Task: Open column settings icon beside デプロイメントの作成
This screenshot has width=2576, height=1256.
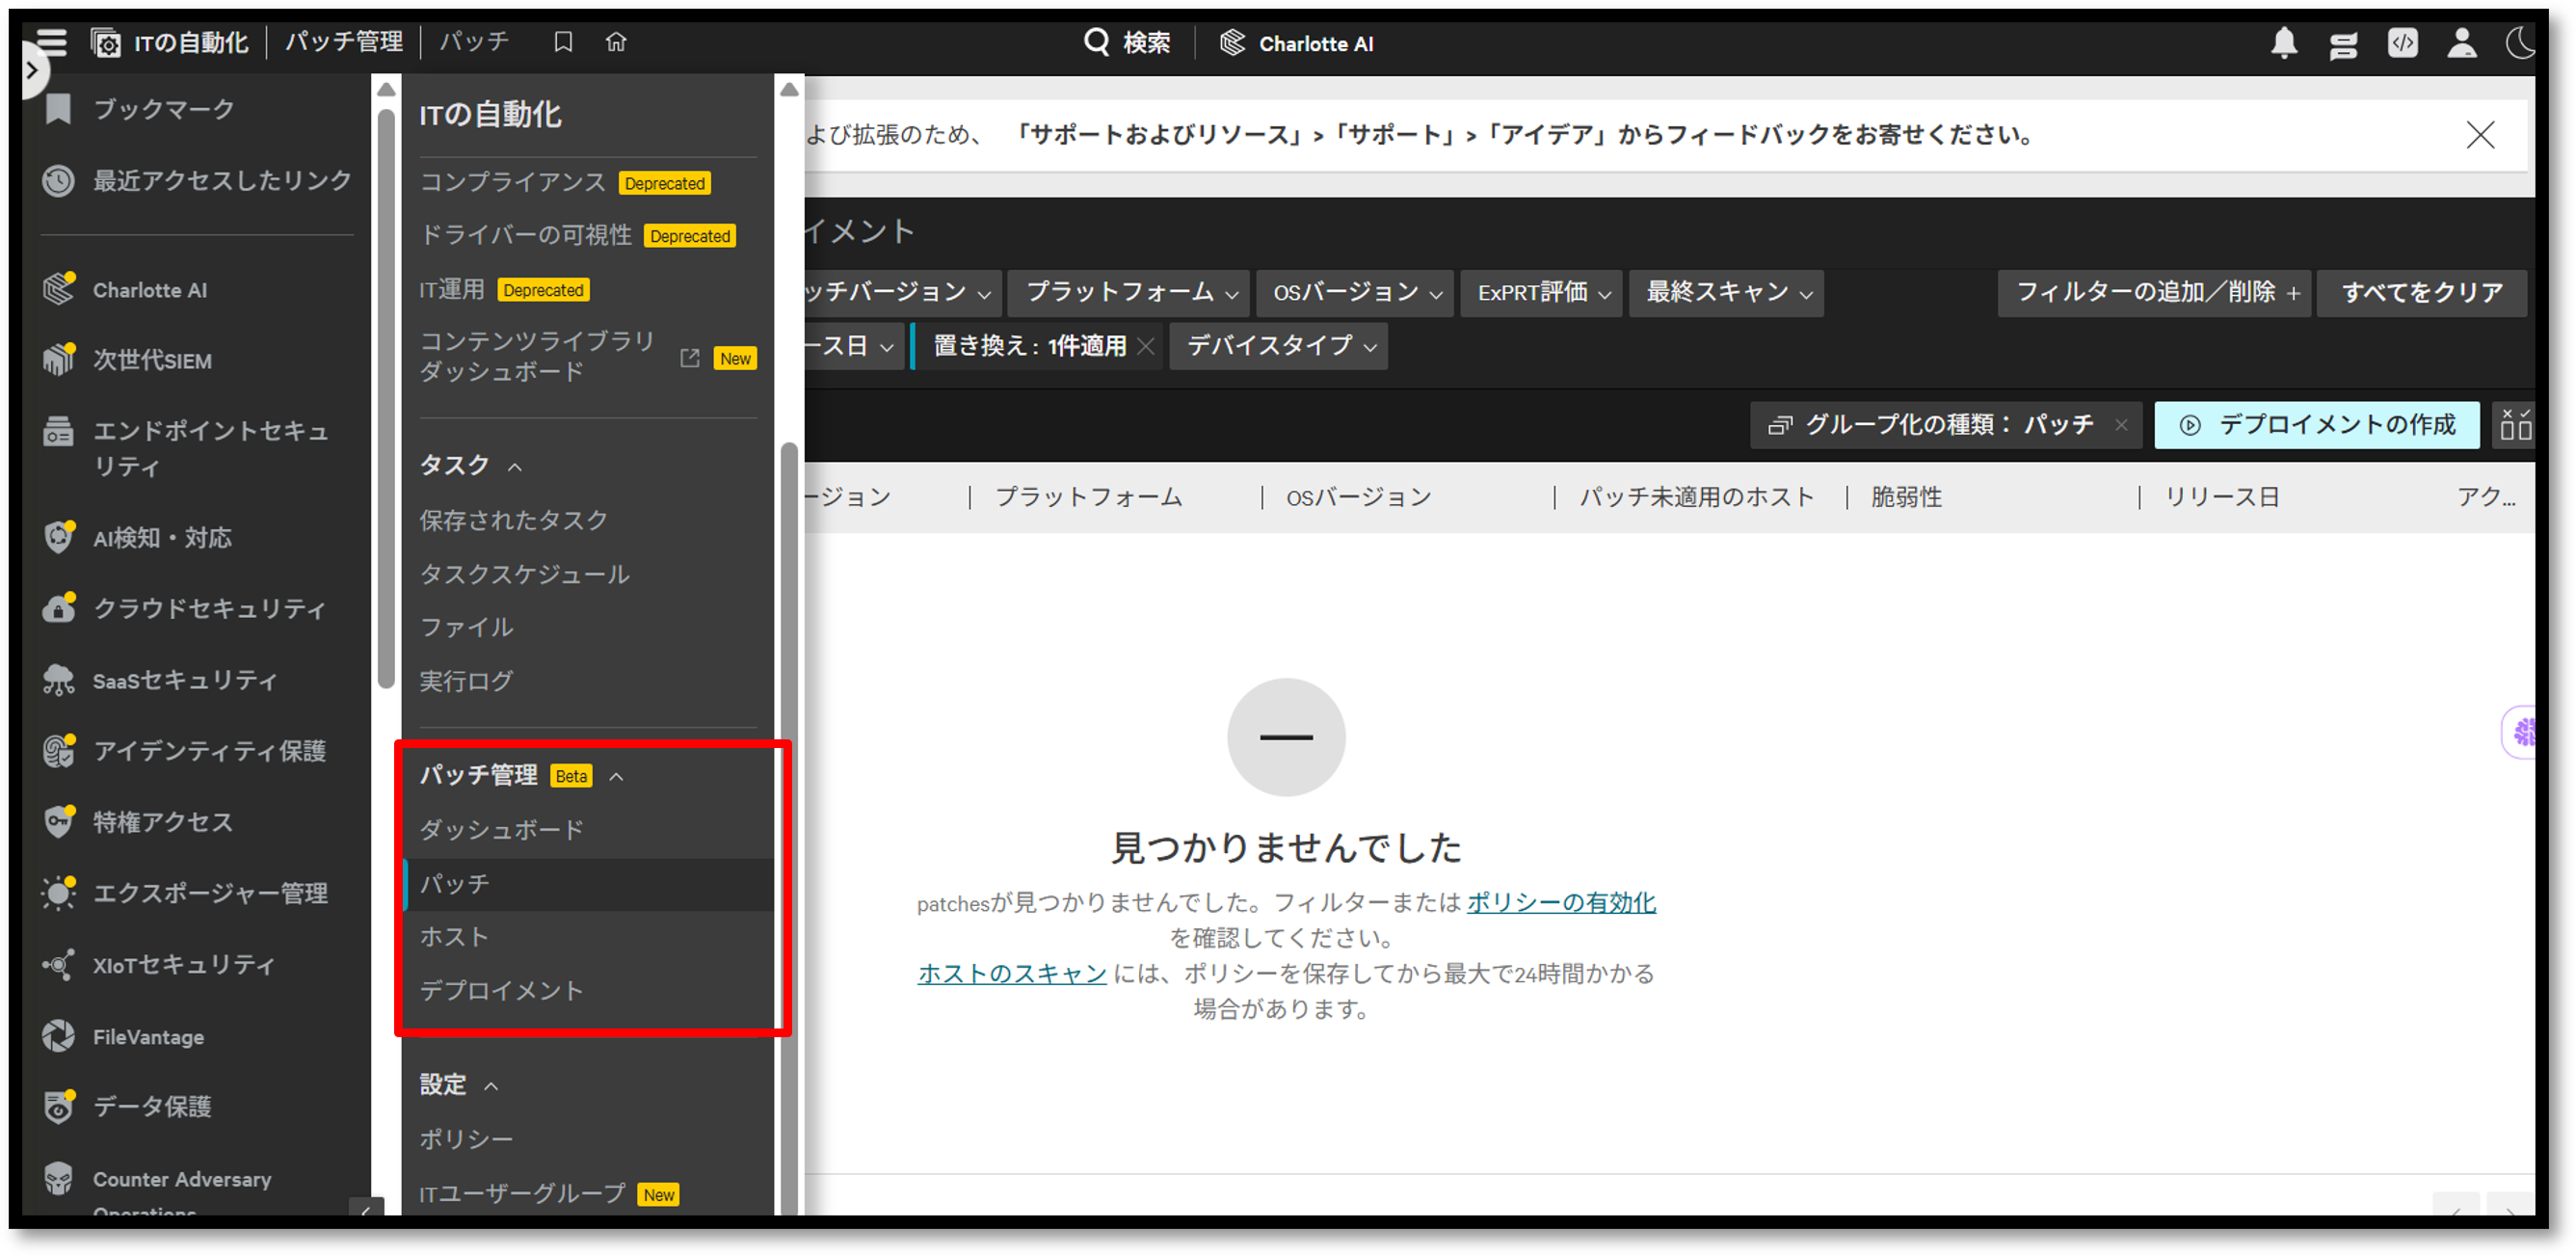Action: (x=2514, y=425)
